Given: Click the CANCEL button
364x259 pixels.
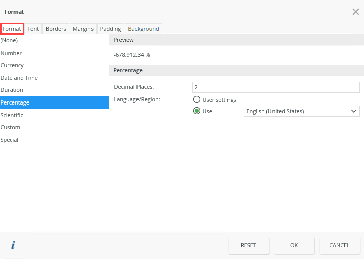Looking at the screenshot, I should pos(339,245).
